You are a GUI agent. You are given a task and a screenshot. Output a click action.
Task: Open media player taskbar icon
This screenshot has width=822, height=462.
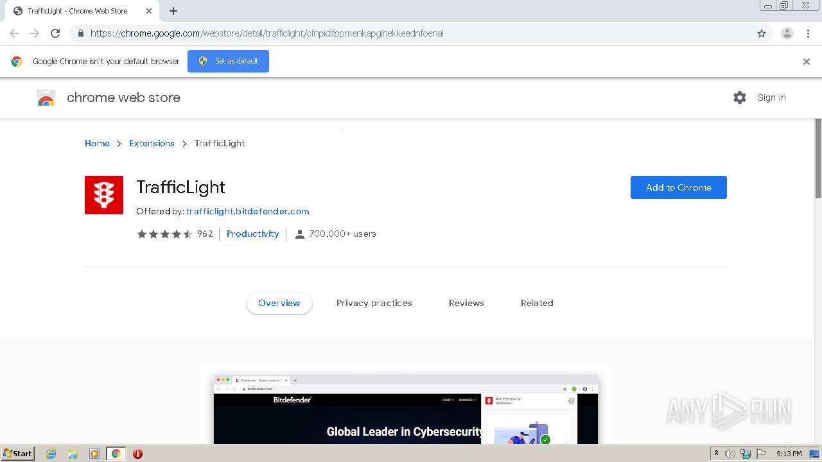[94, 454]
